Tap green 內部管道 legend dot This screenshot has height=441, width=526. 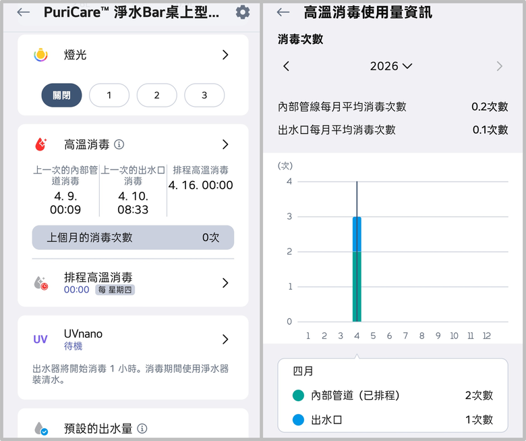298,395
